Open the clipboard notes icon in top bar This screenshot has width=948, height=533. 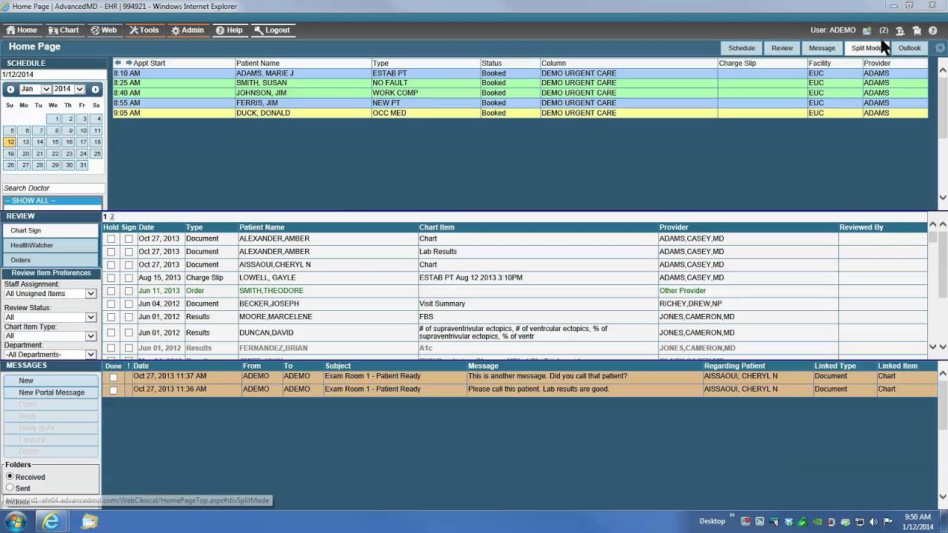pyautogui.click(x=916, y=30)
